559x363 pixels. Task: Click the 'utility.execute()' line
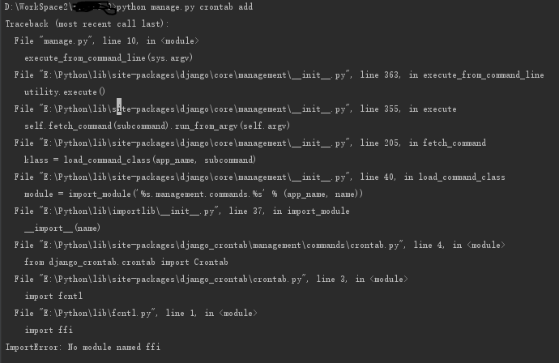coord(65,92)
